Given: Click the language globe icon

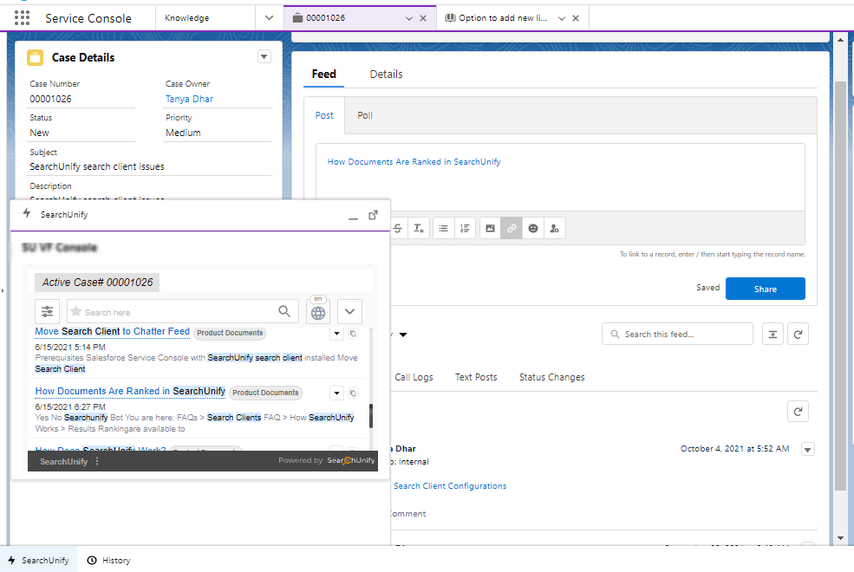Looking at the screenshot, I should (x=318, y=313).
